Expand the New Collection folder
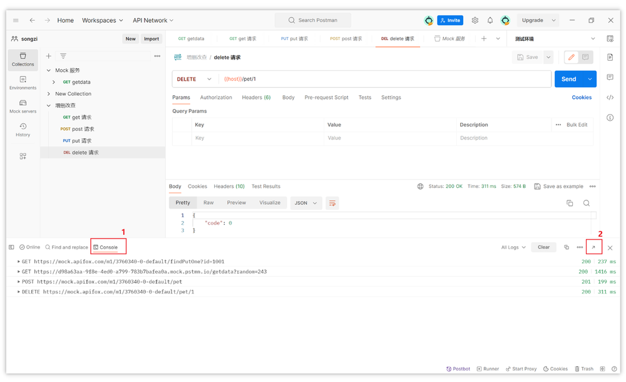The height and width of the screenshot is (382, 626). click(x=49, y=94)
